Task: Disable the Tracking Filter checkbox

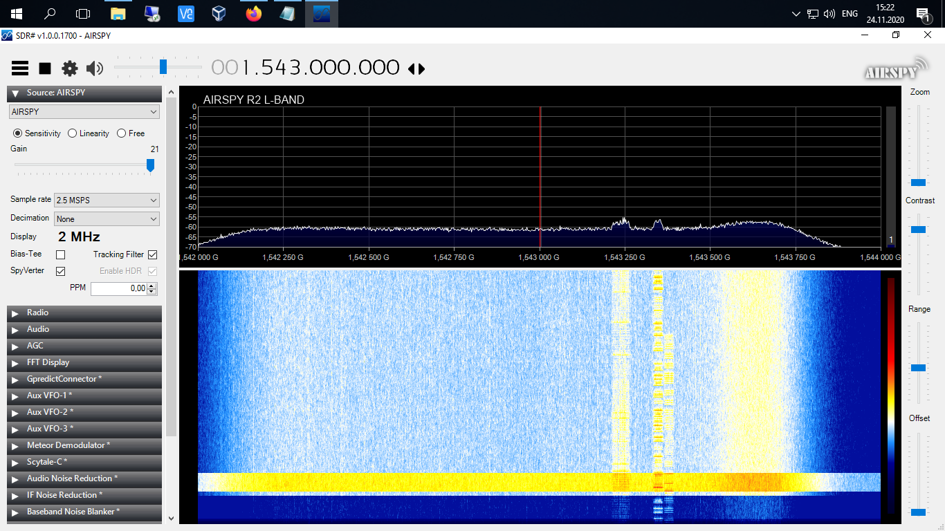Action: click(153, 255)
